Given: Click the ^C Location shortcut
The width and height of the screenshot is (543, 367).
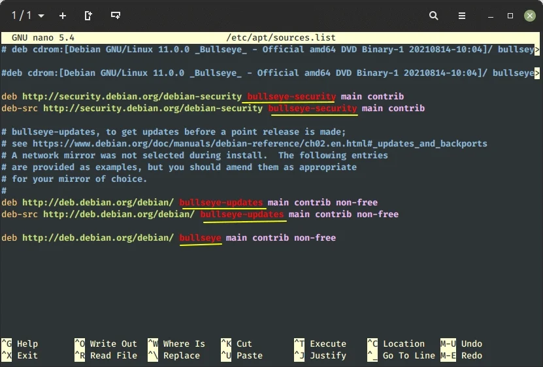Looking at the screenshot, I should click(396, 344).
